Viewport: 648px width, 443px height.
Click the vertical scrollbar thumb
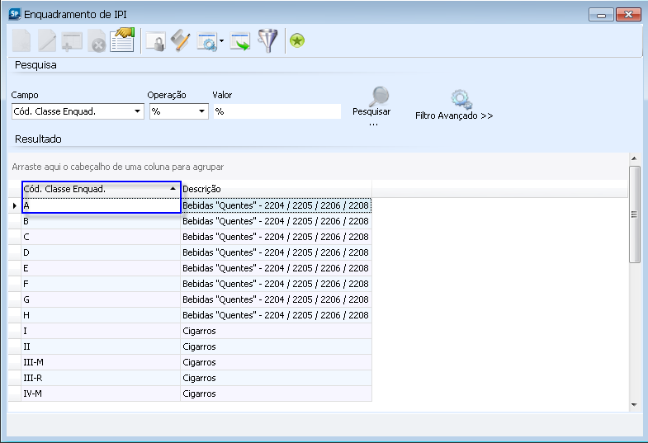(634, 214)
